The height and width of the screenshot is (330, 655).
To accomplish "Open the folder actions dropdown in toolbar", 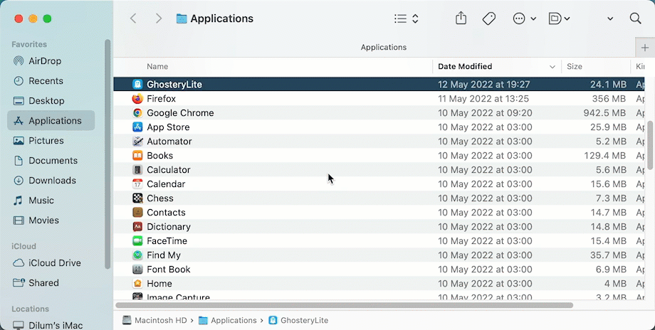I will click(x=560, y=18).
